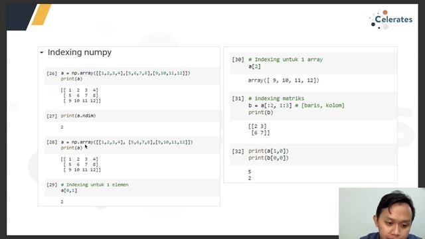The image size is (425, 239).
Task: Select cell number [29] label
Action: (52, 185)
